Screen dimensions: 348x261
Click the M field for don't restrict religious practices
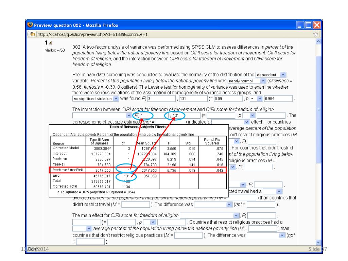189,235
